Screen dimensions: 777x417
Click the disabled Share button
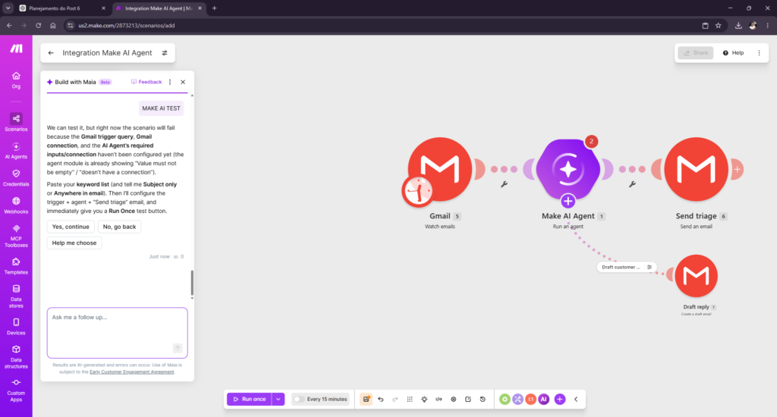click(696, 53)
